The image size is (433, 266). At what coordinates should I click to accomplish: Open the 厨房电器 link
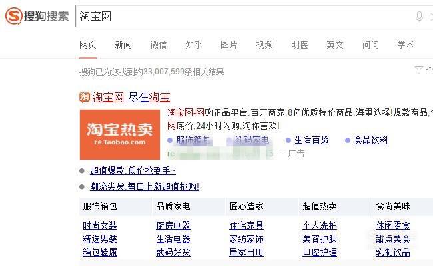pyautogui.click(x=173, y=225)
